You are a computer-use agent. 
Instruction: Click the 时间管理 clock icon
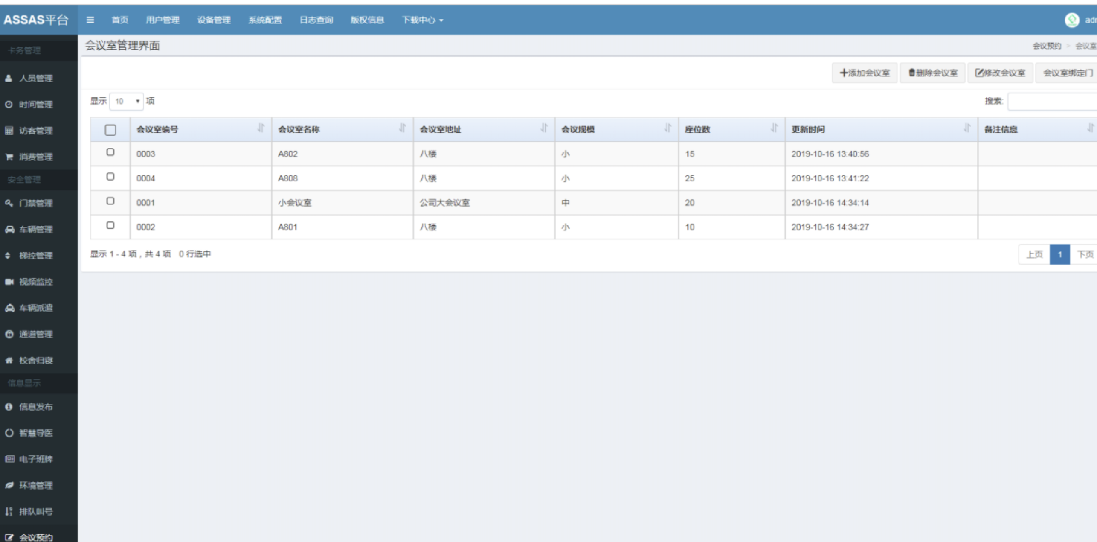click(x=9, y=105)
